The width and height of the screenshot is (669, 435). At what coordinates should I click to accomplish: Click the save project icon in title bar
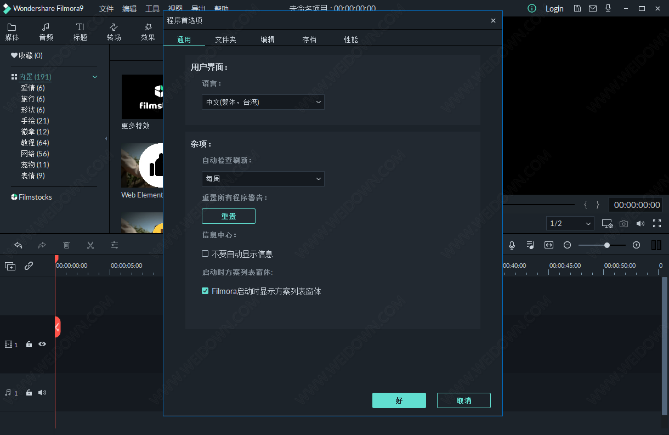coord(577,8)
